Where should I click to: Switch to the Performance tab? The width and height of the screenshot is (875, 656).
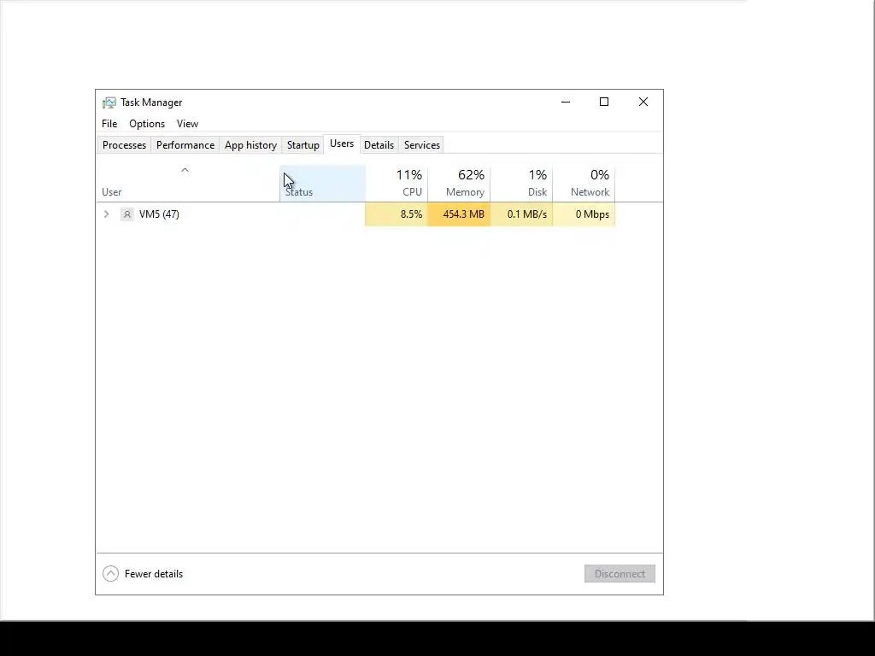pos(185,145)
